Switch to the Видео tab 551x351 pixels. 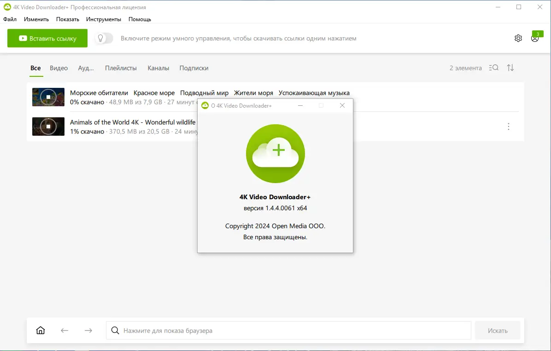(59, 68)
